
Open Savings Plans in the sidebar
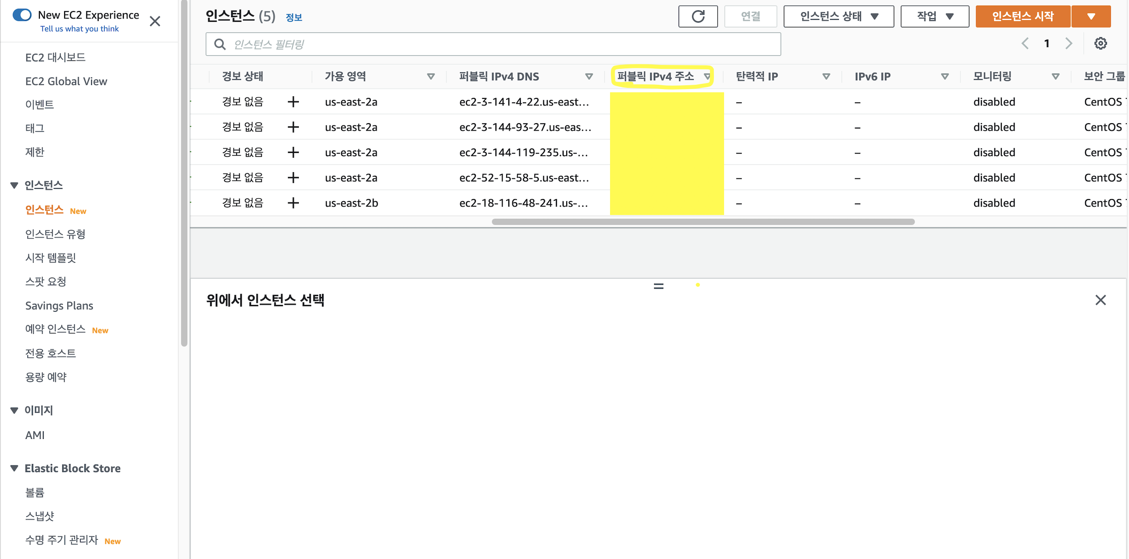click(59, 306)
